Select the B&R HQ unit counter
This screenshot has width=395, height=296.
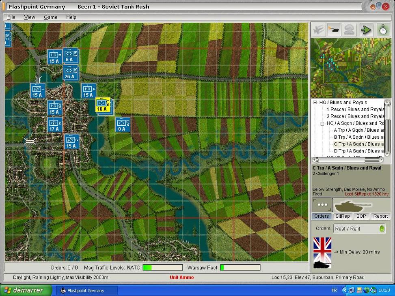coord(55,108)
